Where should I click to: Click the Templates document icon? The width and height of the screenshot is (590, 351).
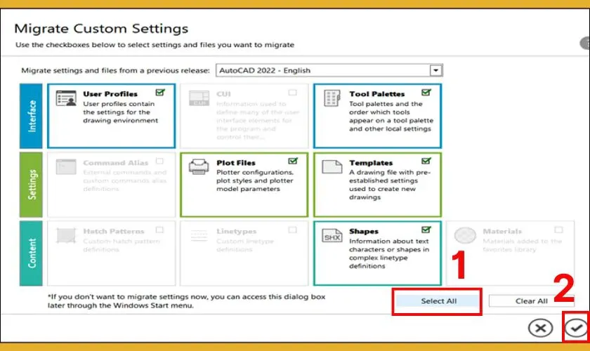[332, 167]
